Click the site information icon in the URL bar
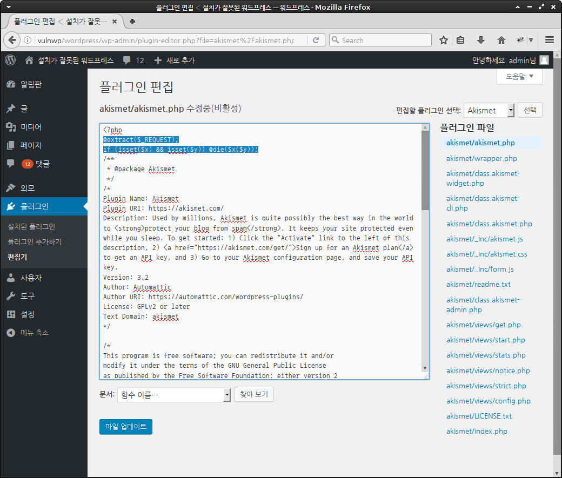The width and height of the screenshot is (562, 478). (x=28, y=40)
